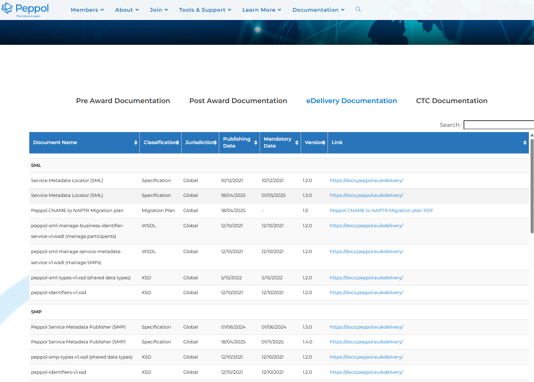
Task: Click the Peppol logo
Action: tap(25, 10)
